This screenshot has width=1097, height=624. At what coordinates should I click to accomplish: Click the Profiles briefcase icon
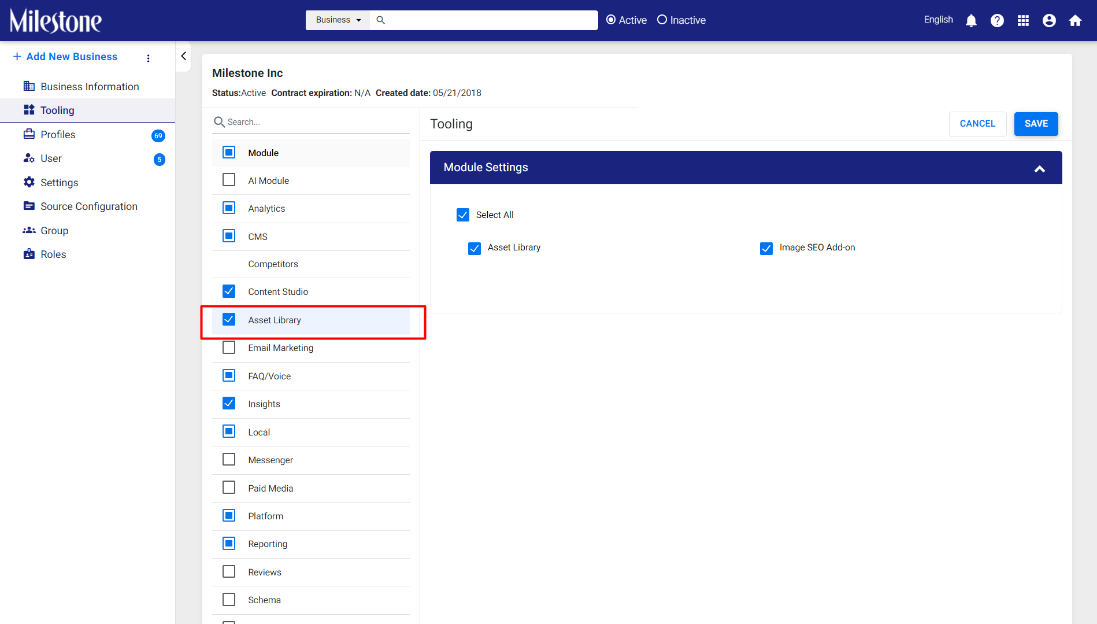point(29,134)
